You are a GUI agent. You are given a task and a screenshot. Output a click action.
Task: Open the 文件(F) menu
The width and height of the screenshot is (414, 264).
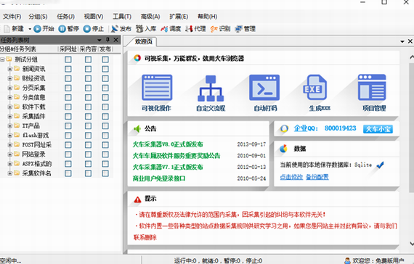click(12, 17)
